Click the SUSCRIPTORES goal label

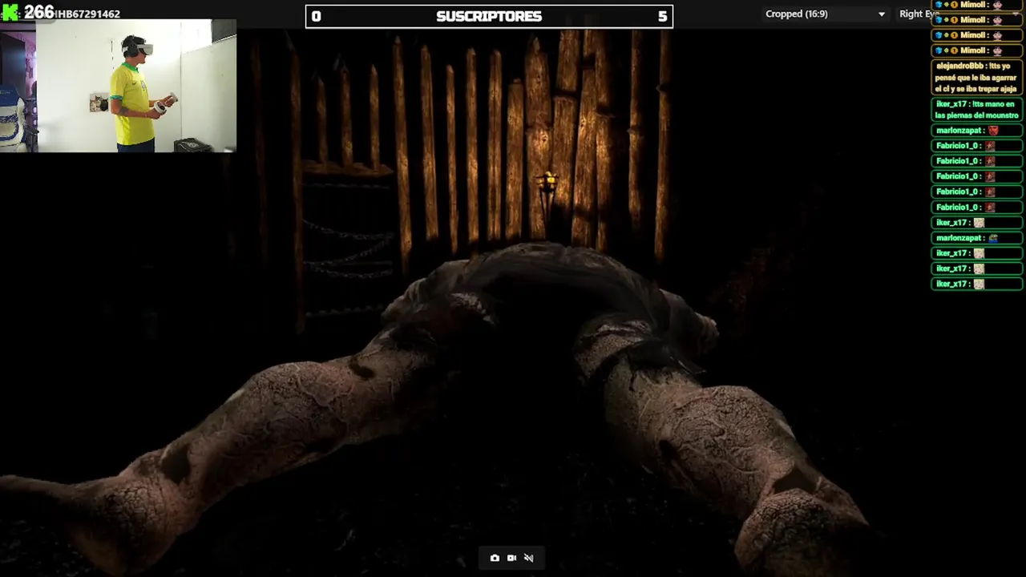click(x=489, y=16)
